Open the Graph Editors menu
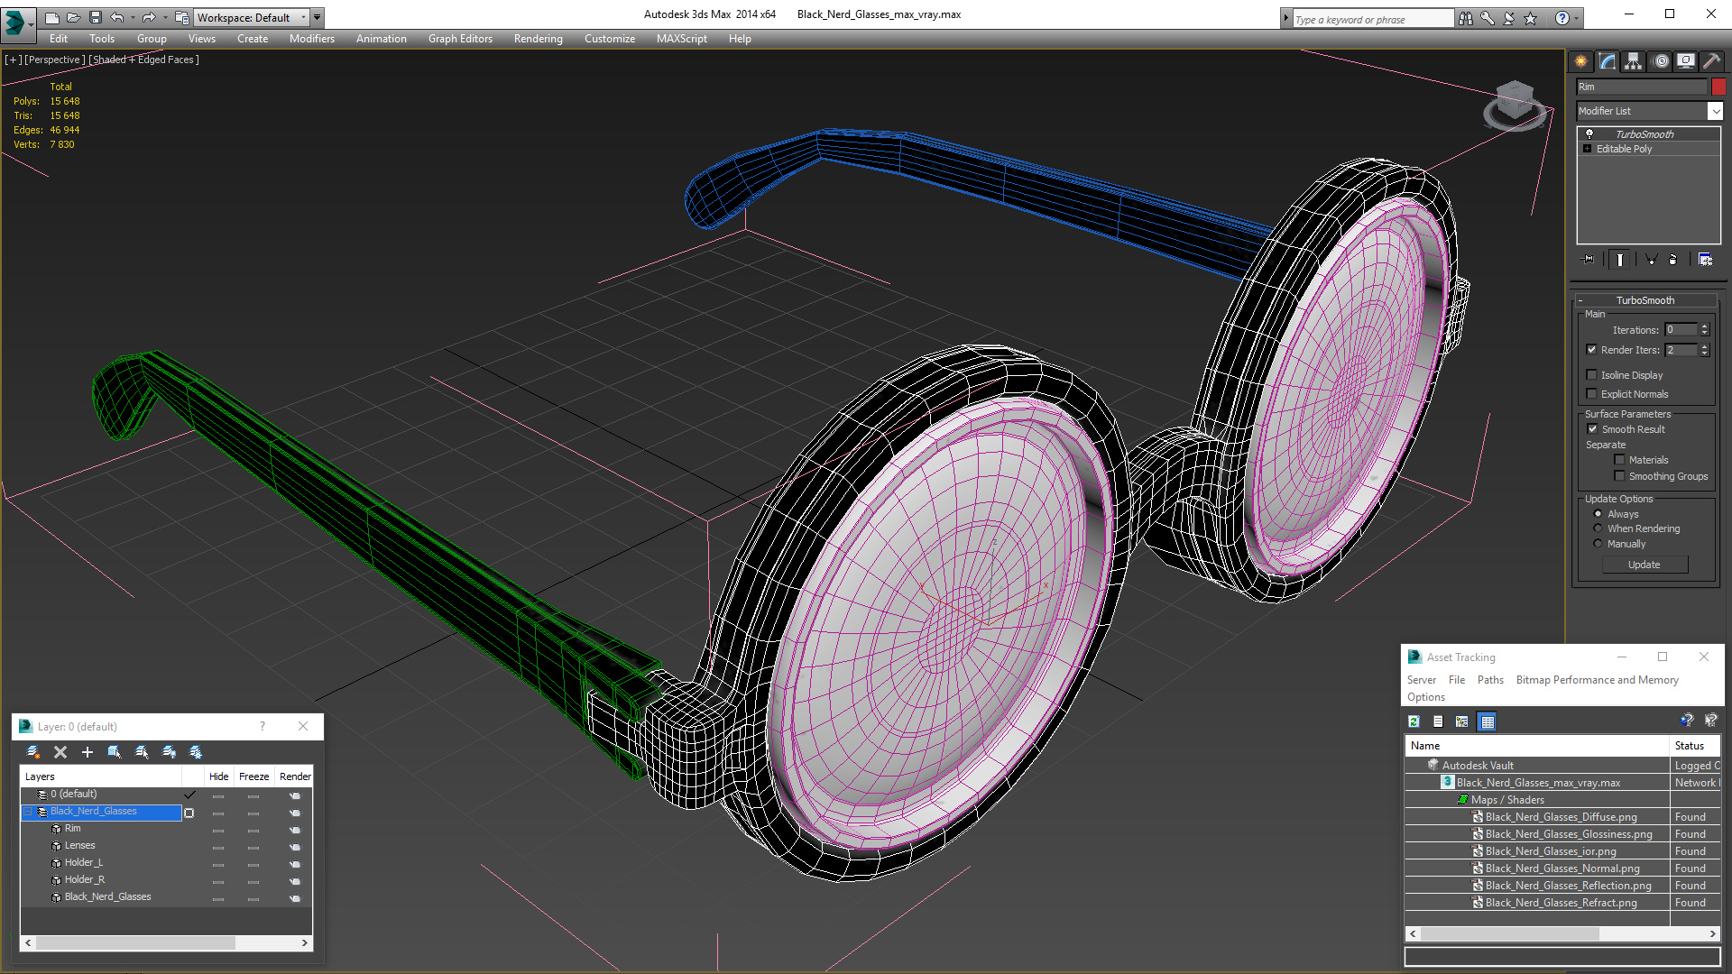The height and width of the screenshot is (974, 1732). tap(460, 39)
